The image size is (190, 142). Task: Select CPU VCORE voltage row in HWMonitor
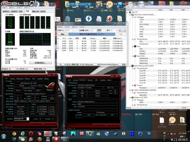tap(164, 25)
